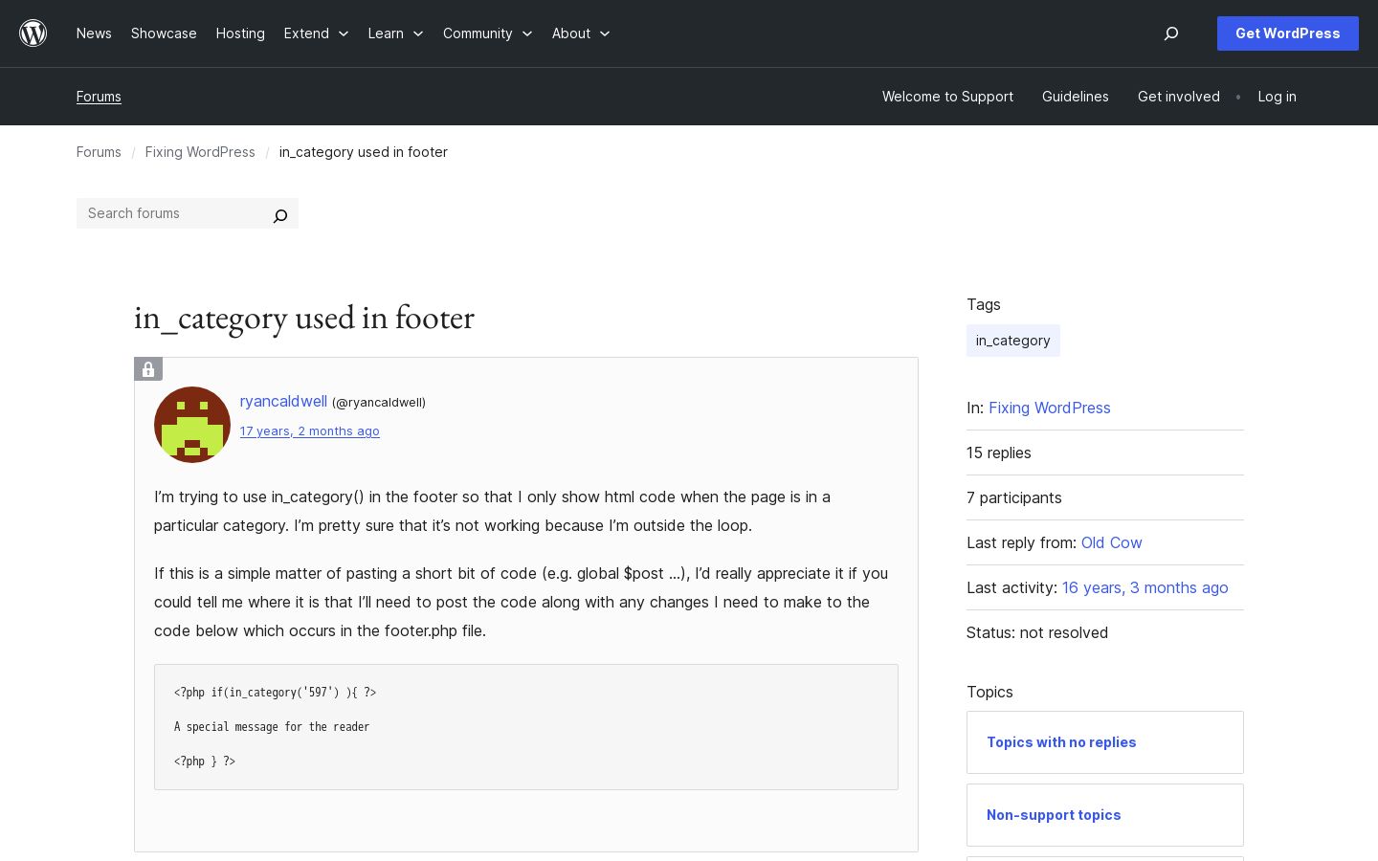The width and height of the screenshot is (1378, 861).
Task: Click the Get WordPress button
Action: tap(1288, 33)
